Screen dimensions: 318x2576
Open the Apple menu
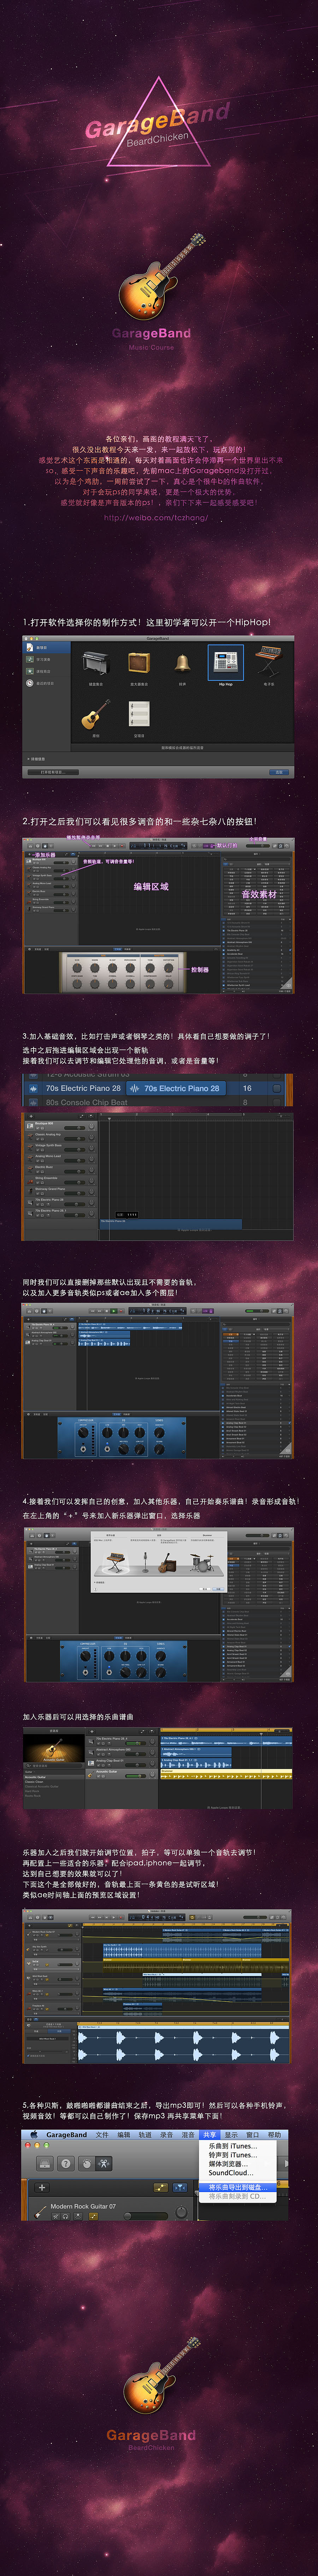(34, 2134)
